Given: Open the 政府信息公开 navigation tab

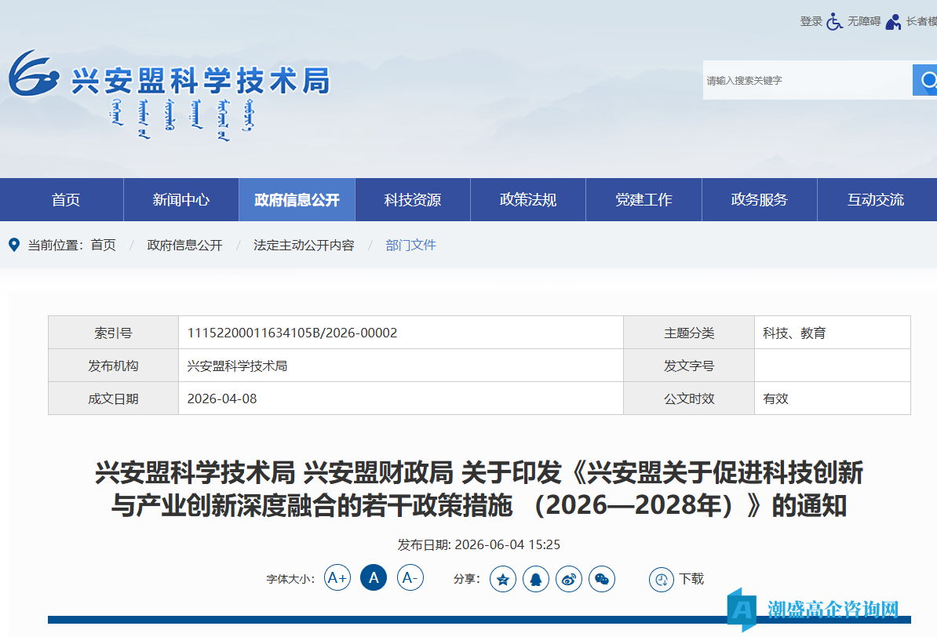Looking at the screenshot, I should click(x=297, y=199).
